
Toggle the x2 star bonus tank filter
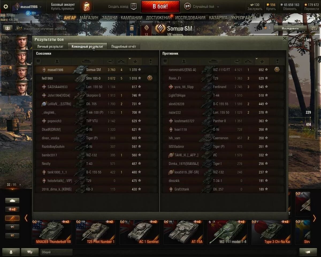point(12,209)
